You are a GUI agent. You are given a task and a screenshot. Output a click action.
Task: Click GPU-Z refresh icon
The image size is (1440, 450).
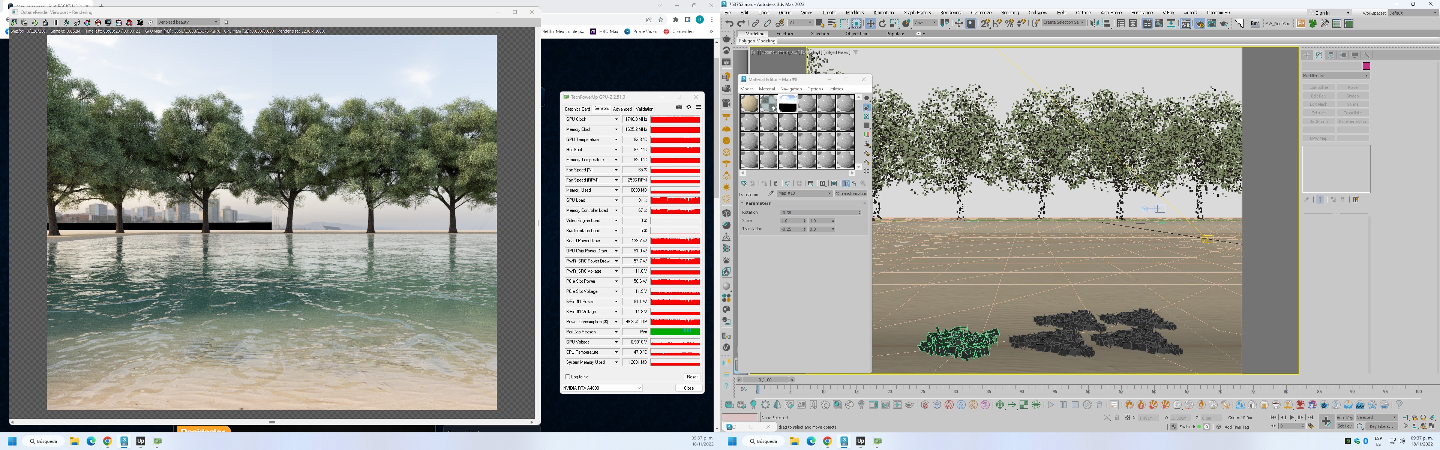click(689, 107)
